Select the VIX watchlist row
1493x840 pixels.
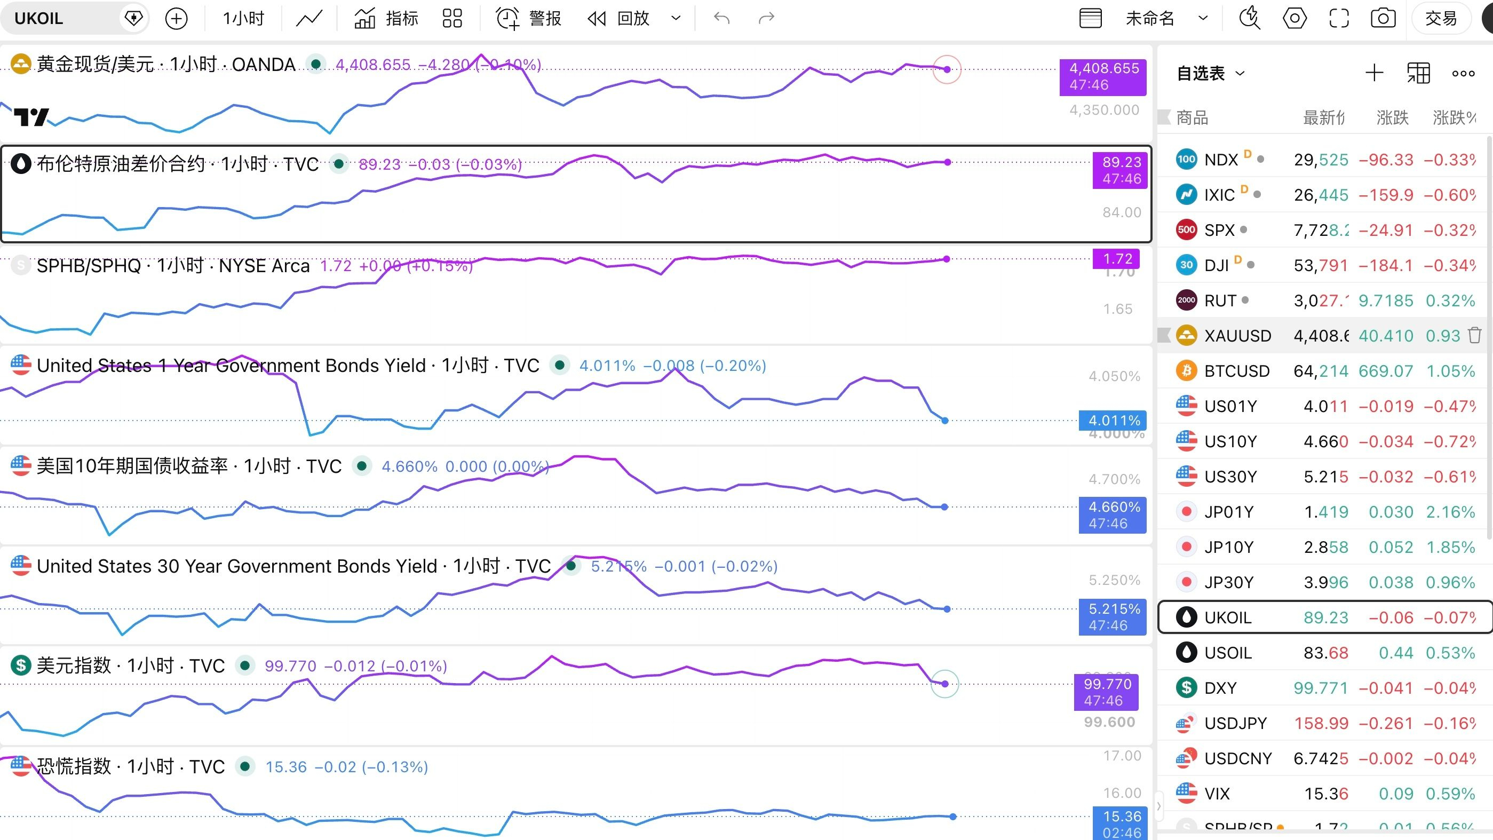tap(1323, 794)
